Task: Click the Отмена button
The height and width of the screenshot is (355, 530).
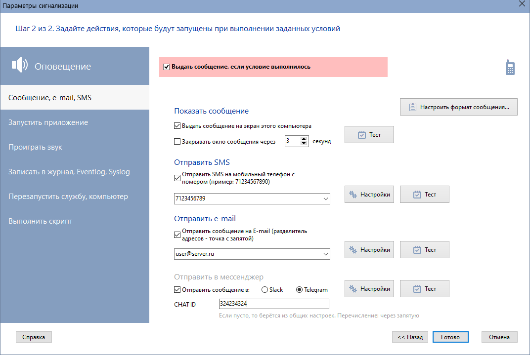Action: [499, 337]
